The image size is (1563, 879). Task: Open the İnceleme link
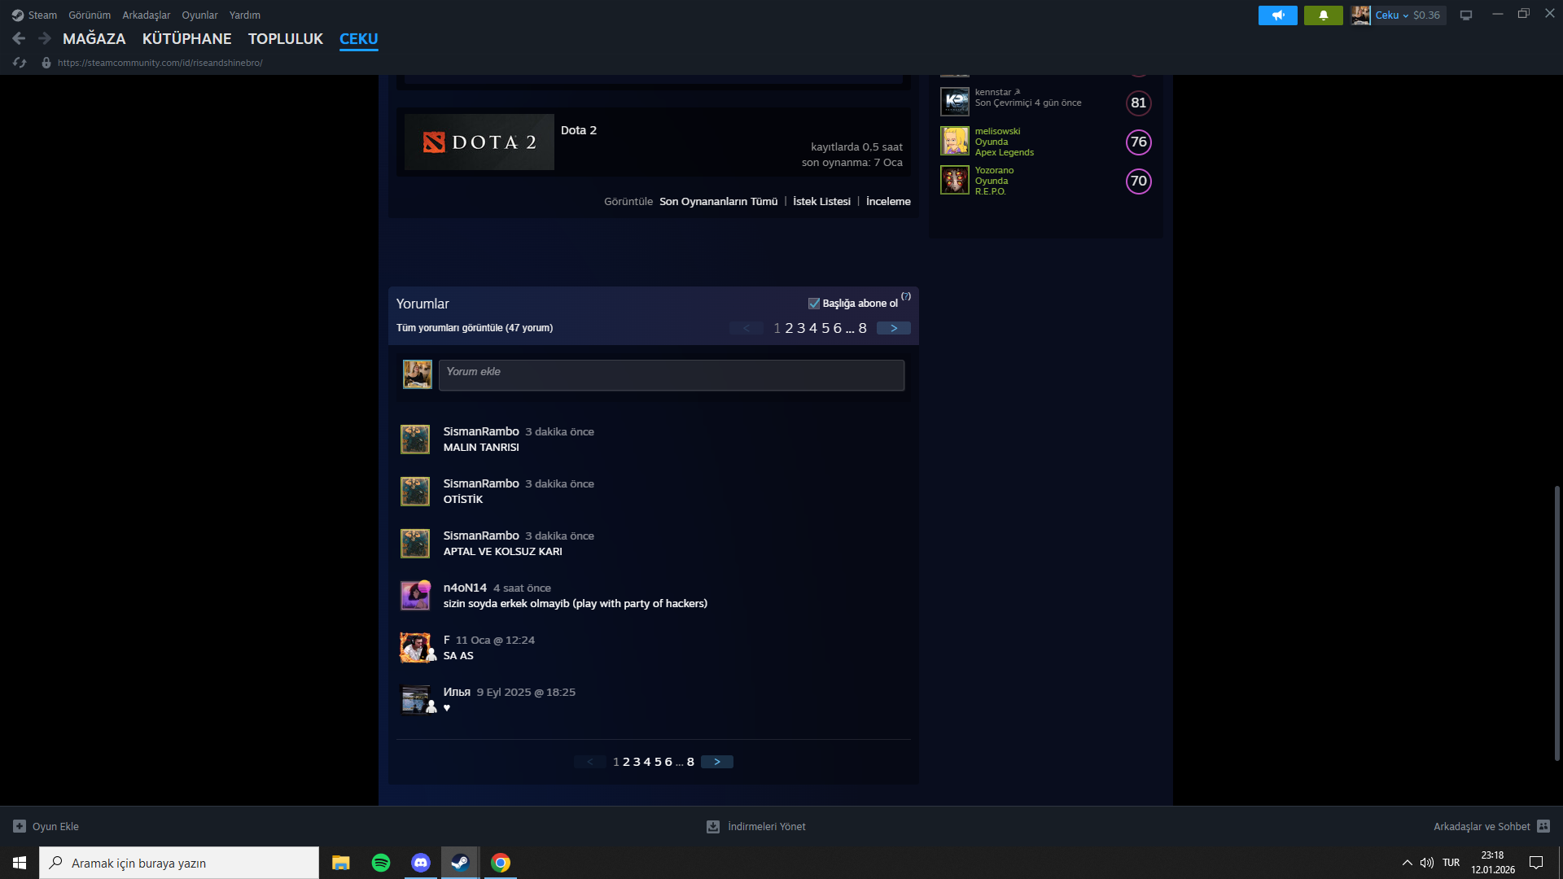pyautogui.click(x=888, y=202)
